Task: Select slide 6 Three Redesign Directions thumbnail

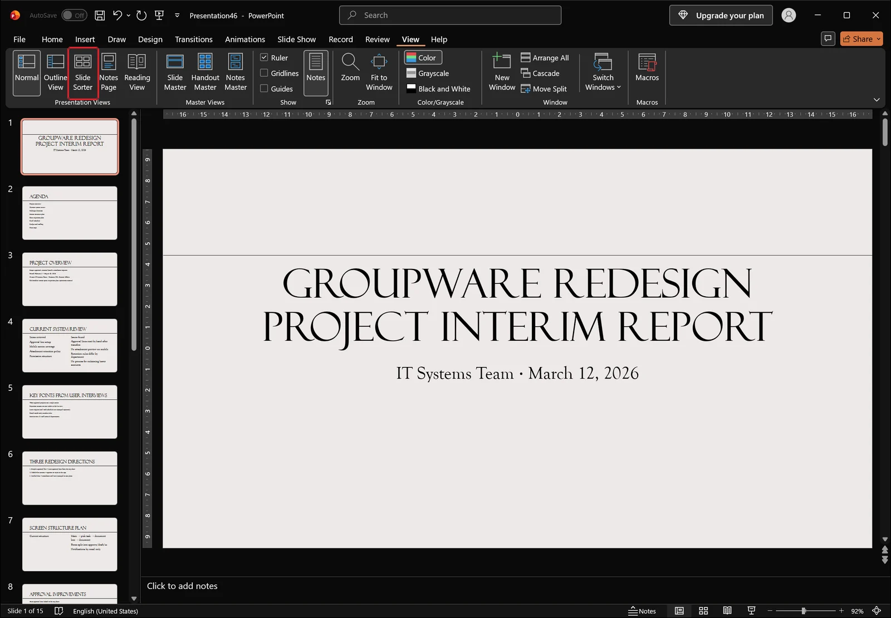Action: click(70, 478)
